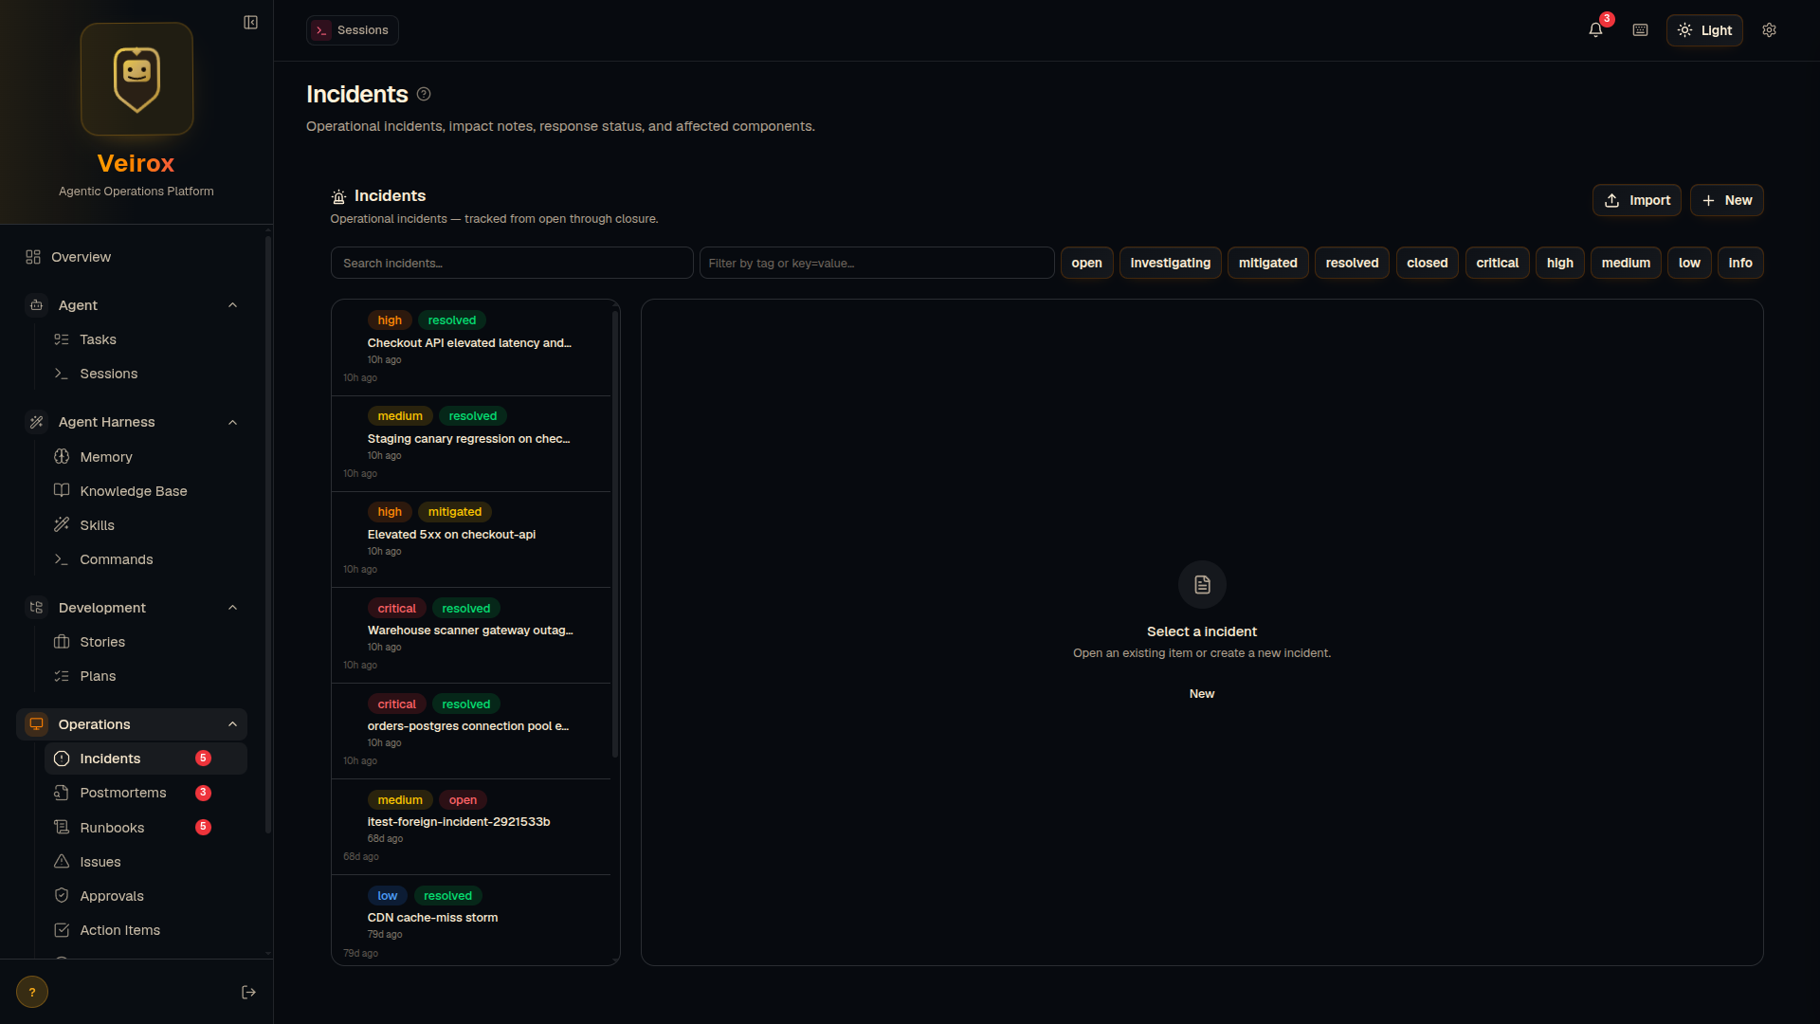The image size is (1820, 1024).
Task: Focus the Filter by tag field
Action: 877,263
